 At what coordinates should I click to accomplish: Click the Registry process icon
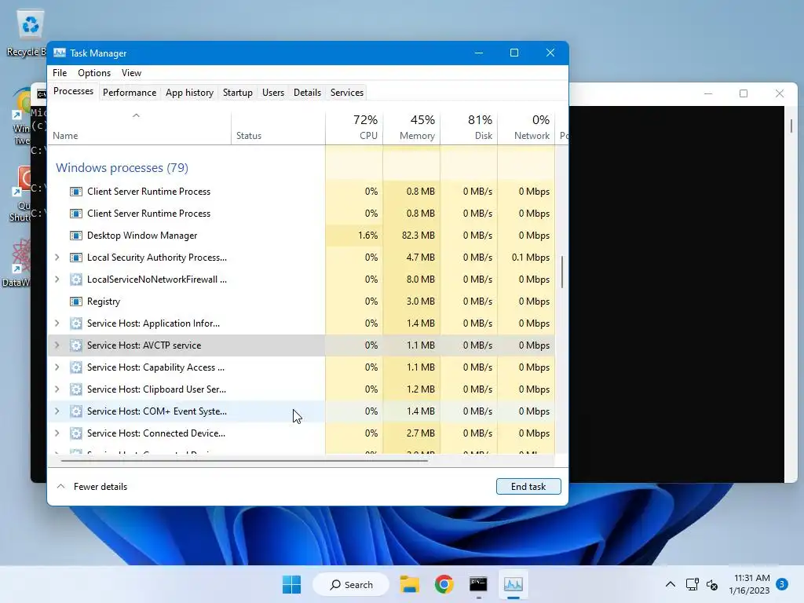tap(76, 301)
